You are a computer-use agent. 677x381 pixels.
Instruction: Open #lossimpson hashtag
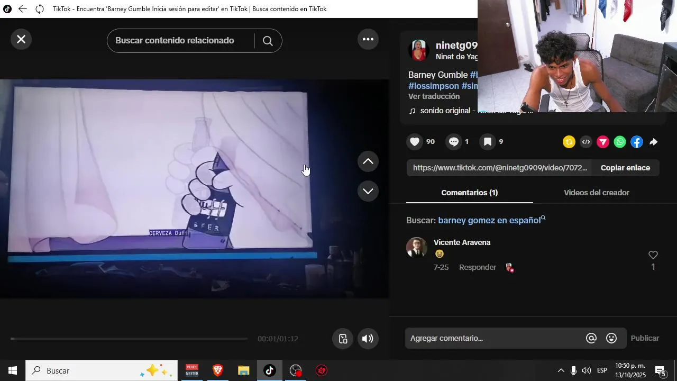[434, 86]
